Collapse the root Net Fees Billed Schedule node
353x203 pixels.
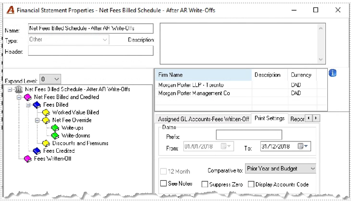[x=10, y=90]
